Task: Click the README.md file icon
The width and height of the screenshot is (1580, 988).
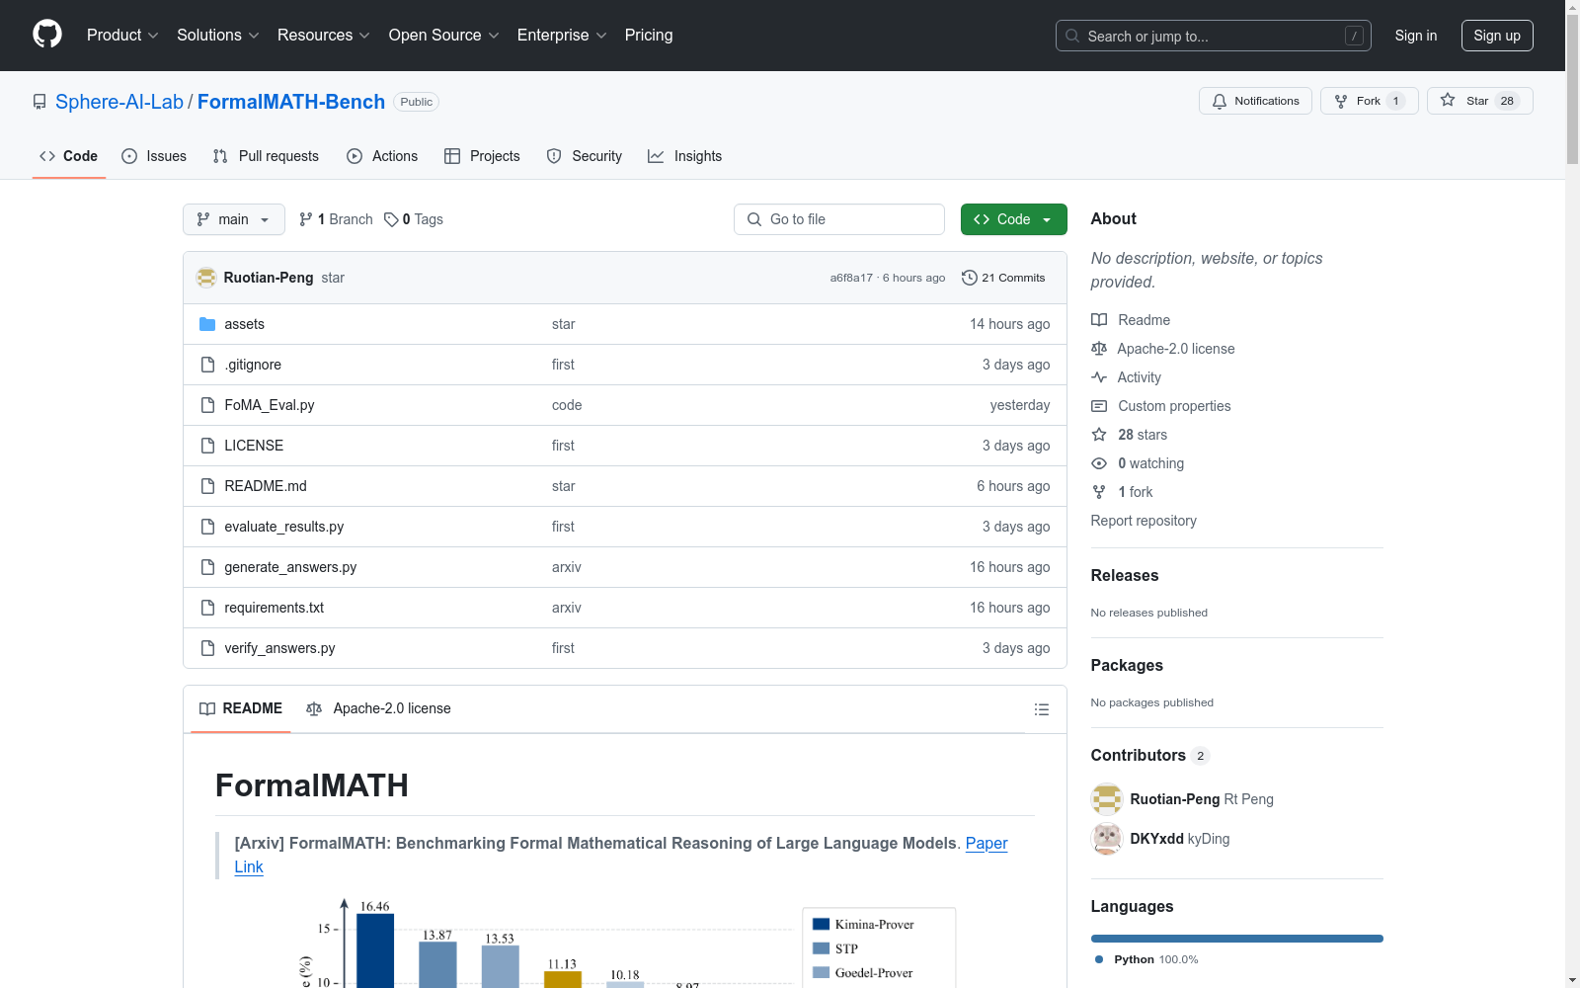Action: 207,486
